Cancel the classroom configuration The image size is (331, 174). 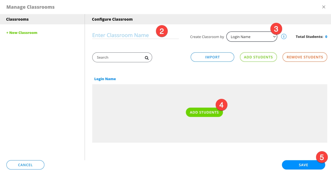(x=25, y=165)
